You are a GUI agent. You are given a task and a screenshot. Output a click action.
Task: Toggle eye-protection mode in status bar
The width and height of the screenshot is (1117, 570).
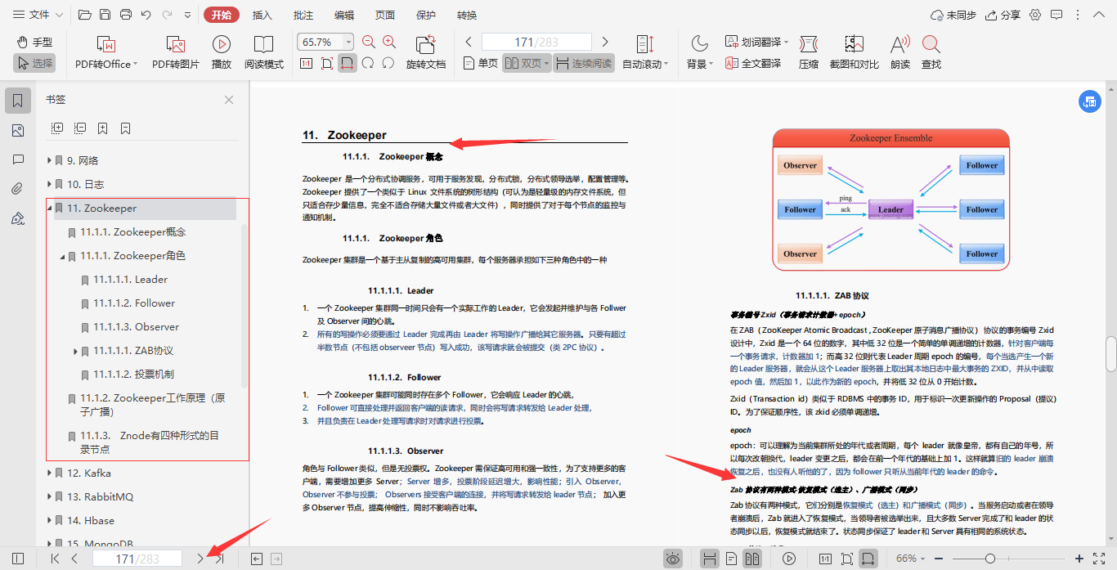pos(673,558)
